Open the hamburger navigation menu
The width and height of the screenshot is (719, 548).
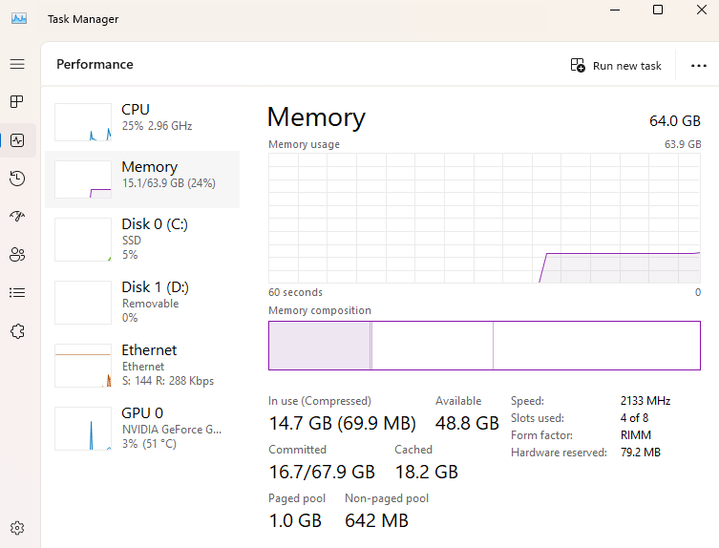pyautogui.click(x=17, y=64)
